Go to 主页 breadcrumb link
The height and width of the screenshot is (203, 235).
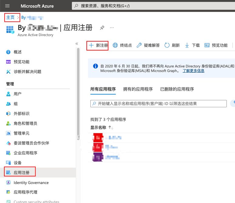click(10, 17)
